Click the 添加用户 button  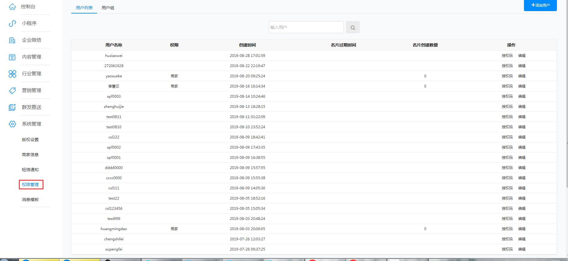point(540,5)
